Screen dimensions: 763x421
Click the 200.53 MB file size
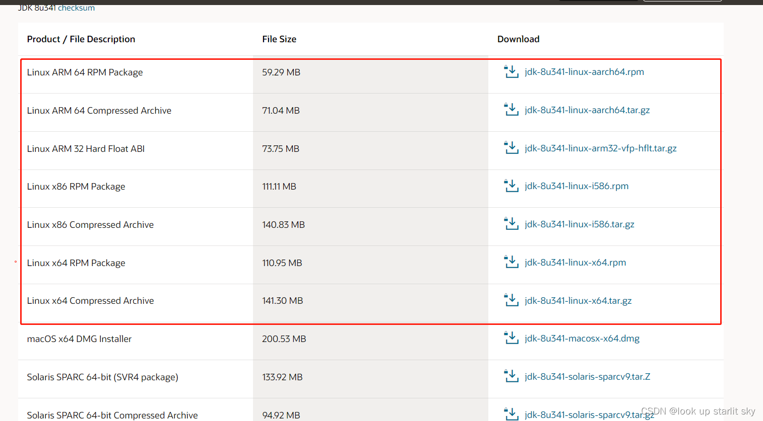[284, 339]
